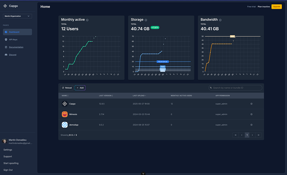Screen dimensions: 287x175
Task: Go to the Dashboard page
Action: pos(18,32)
